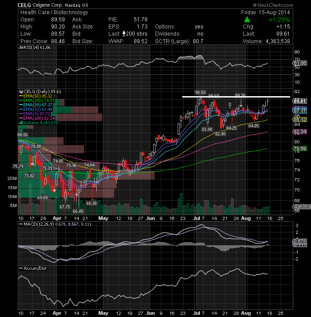Click the Celgene Corp. company name
This screenshot has height=317, width=311.
[48, 5]
